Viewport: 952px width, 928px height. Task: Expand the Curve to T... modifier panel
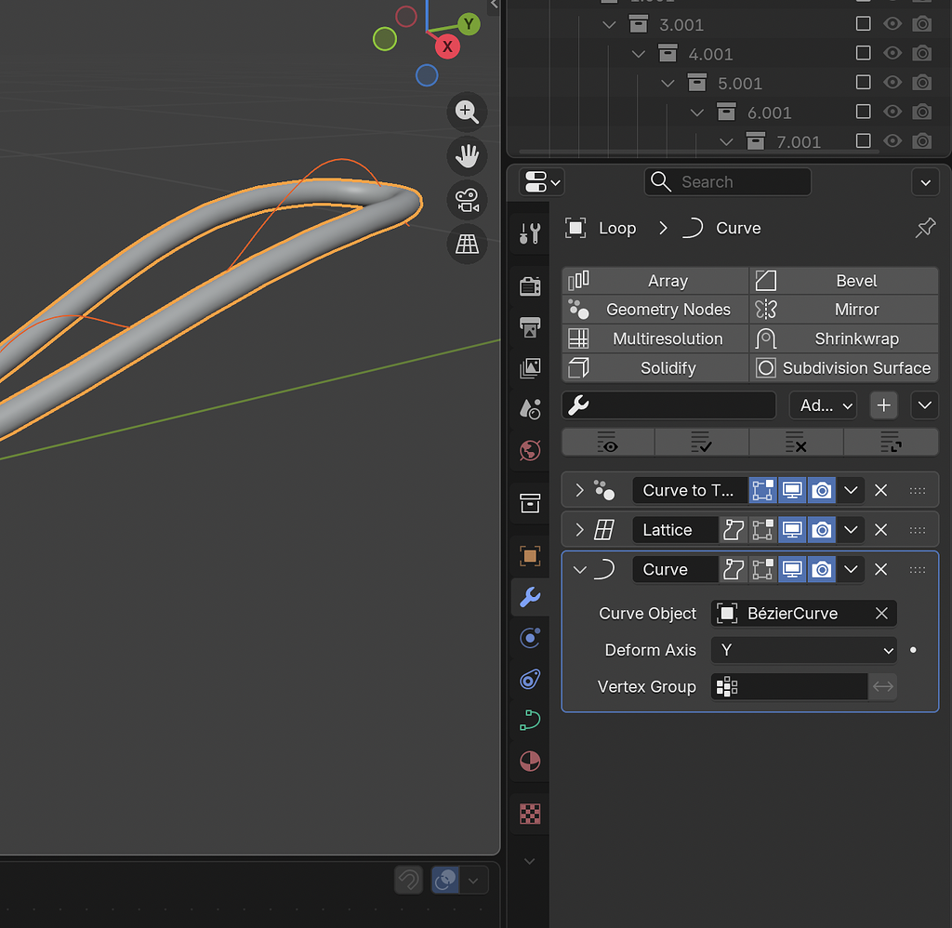coord(579,490)
